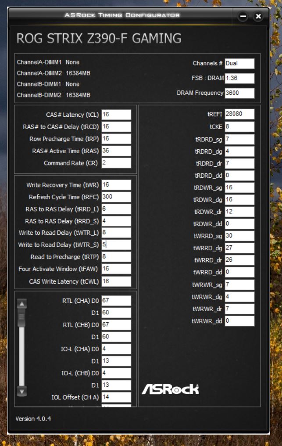Click the CAS Write Latency (tCWL) field
282x446 pixels.
(x=116, y=281)
